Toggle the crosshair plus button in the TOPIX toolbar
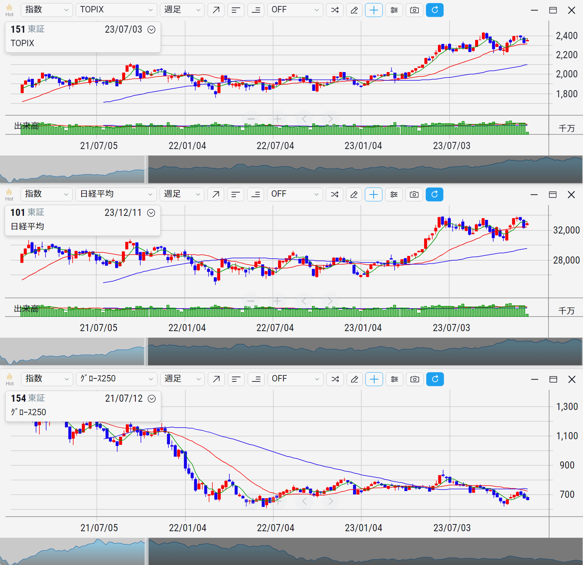The height and width of the screenshot is (565, 583). click(374, 10)
